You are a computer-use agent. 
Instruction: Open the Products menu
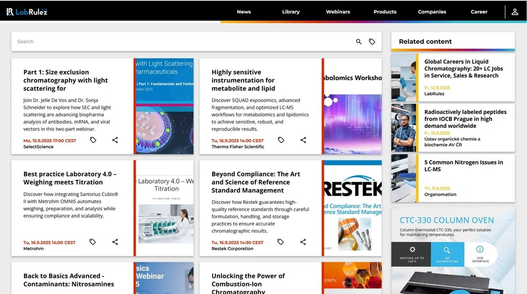[385, 12]
